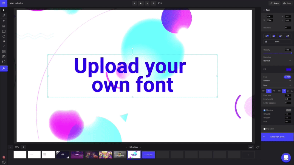Choose the Ellipse shape tool
The width and height of the screenshot is (294, 165).
[4, 36]
